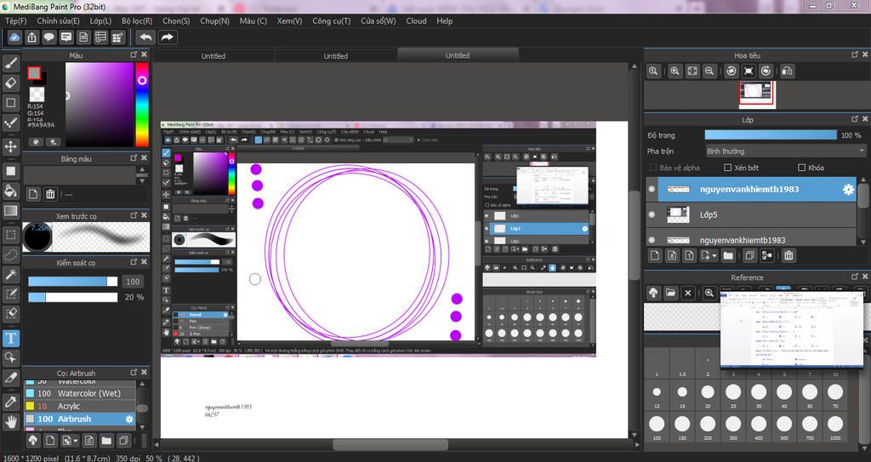Add a new layer folder
Image resolution: width=871 pixels, height=462 pixels.
tap(728, 256)
